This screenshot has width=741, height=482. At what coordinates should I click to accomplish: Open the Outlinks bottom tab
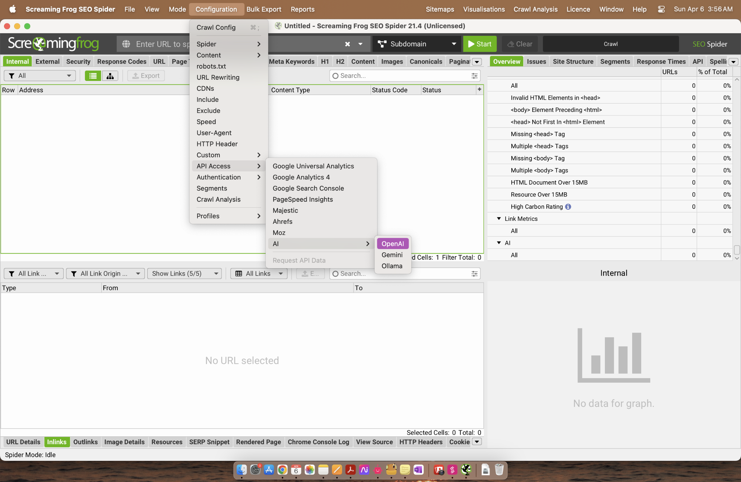(x=85, y=442)
